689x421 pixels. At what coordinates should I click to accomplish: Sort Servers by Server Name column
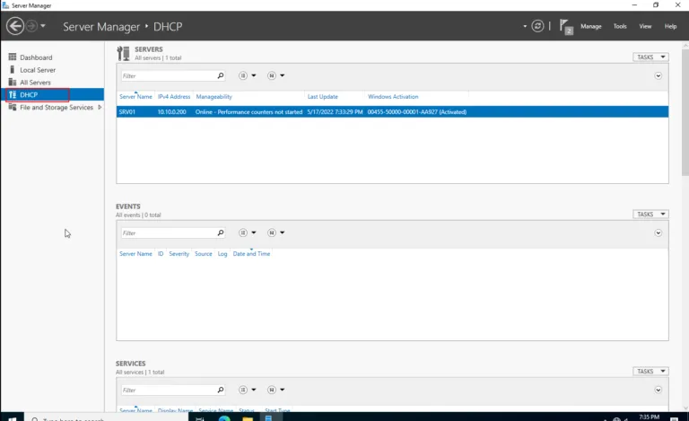click(135, 97)
